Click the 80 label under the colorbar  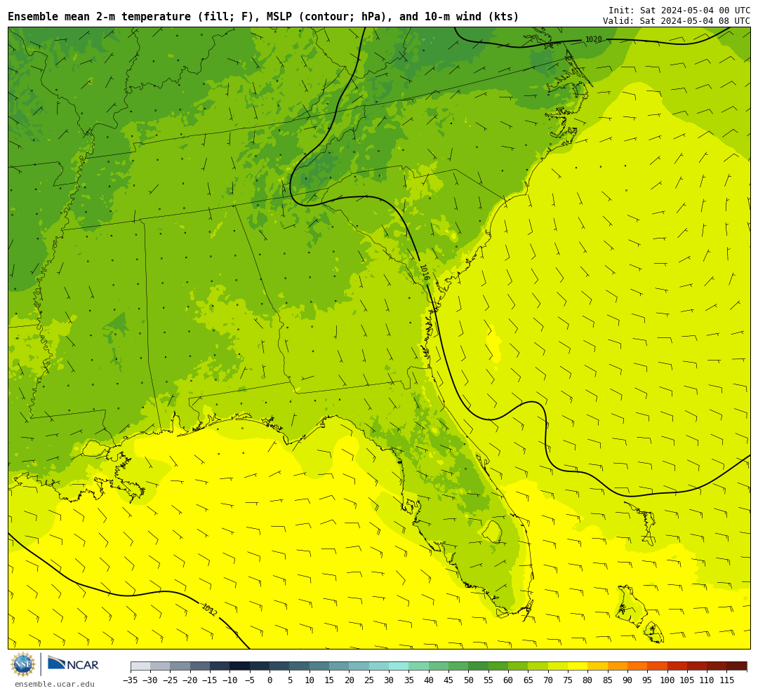tap(587, 680)
